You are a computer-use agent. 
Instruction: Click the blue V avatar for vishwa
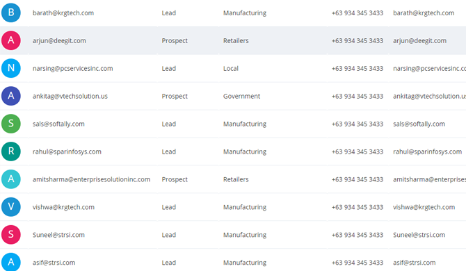click(11, 207)
